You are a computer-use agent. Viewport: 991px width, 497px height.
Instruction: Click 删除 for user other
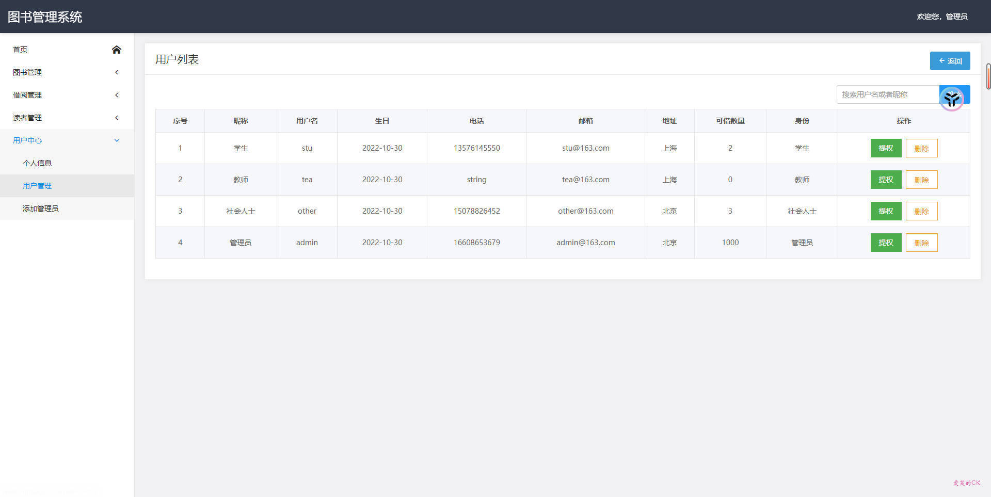point(921,211)
